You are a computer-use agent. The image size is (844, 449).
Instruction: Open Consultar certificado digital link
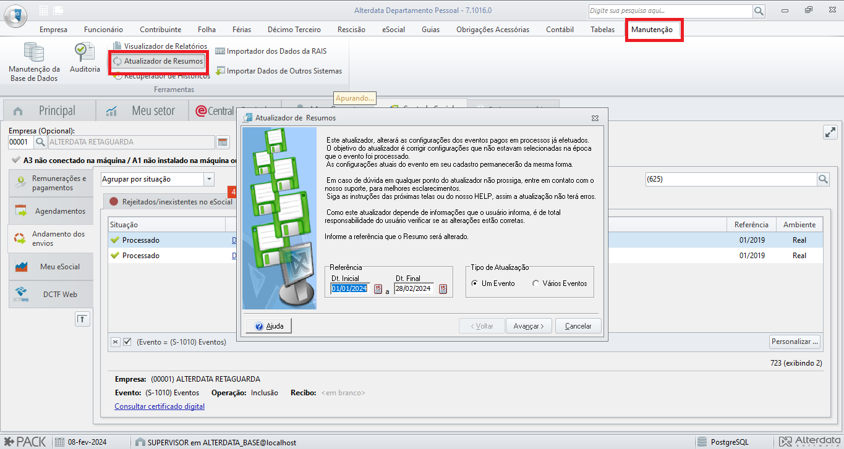pyautogui.click(x=160, y=406)
